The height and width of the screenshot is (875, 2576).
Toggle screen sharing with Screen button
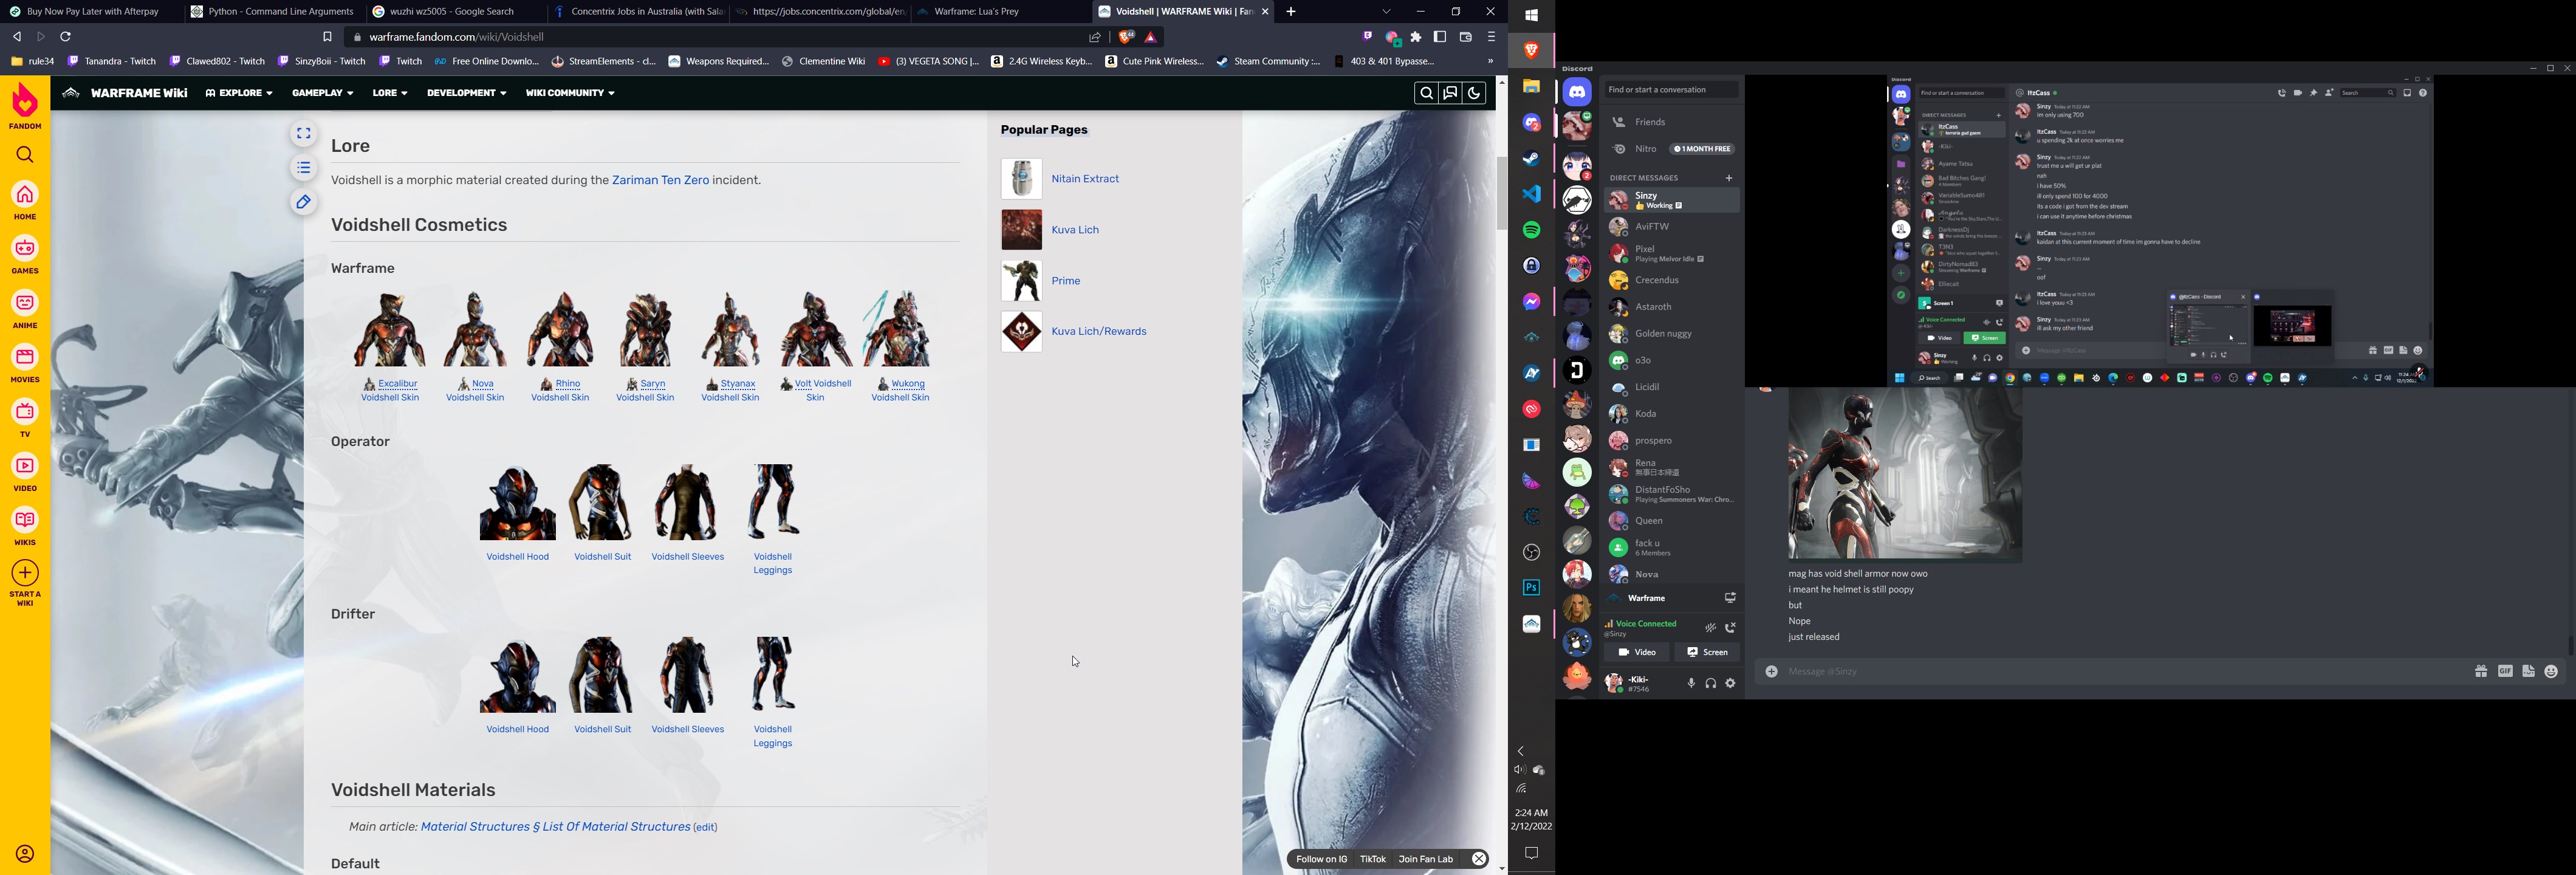tap(1707, 652)
